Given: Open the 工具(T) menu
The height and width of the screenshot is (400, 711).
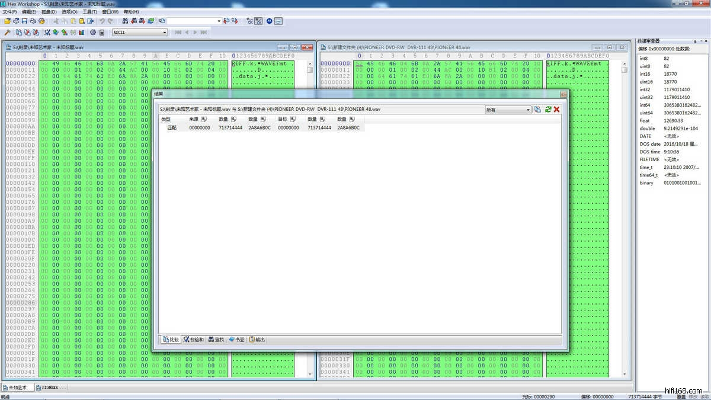Looking at the screenshot, I should (89, 12).
